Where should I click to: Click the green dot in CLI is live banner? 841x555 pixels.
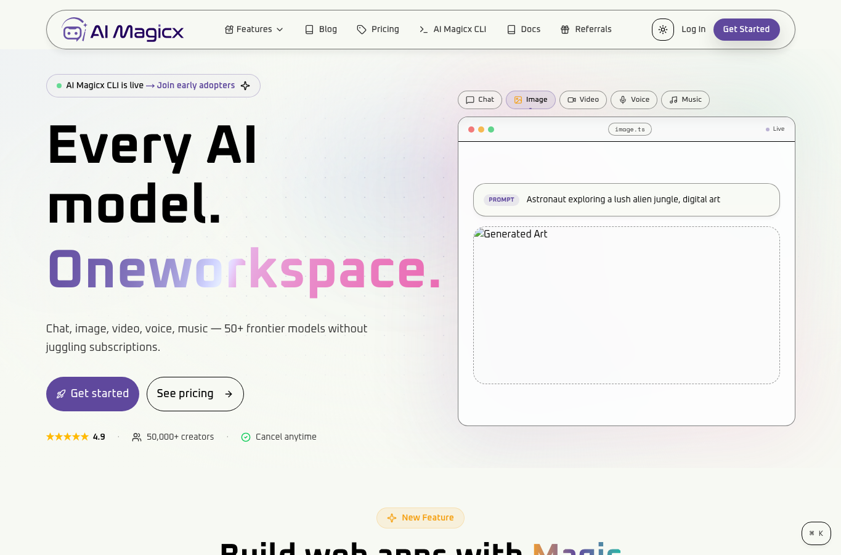[59, 86]
